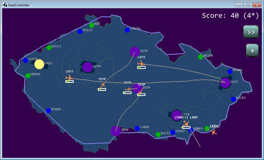This screenshot has width=264, height=160.
Task: Select the purple LKPR airport marker
Action: 88,67
